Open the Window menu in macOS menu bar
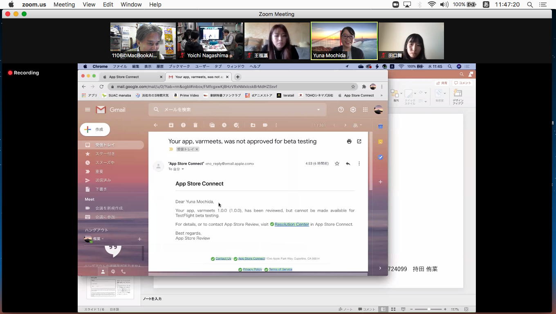The width and height of the screenshot is (556, 314). (131, 4)
